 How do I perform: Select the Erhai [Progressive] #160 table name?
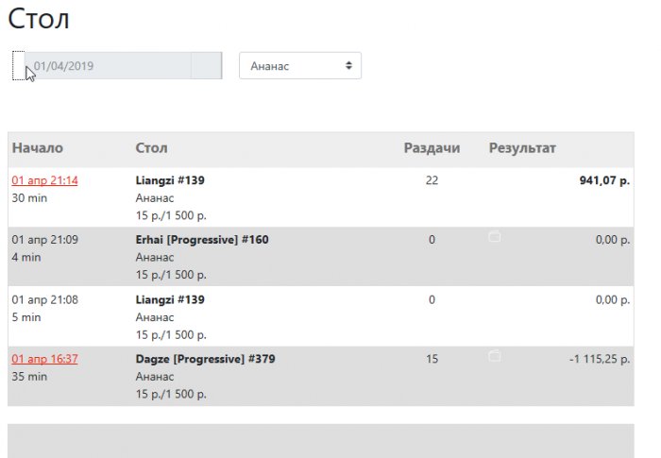[x=202, y=240]
